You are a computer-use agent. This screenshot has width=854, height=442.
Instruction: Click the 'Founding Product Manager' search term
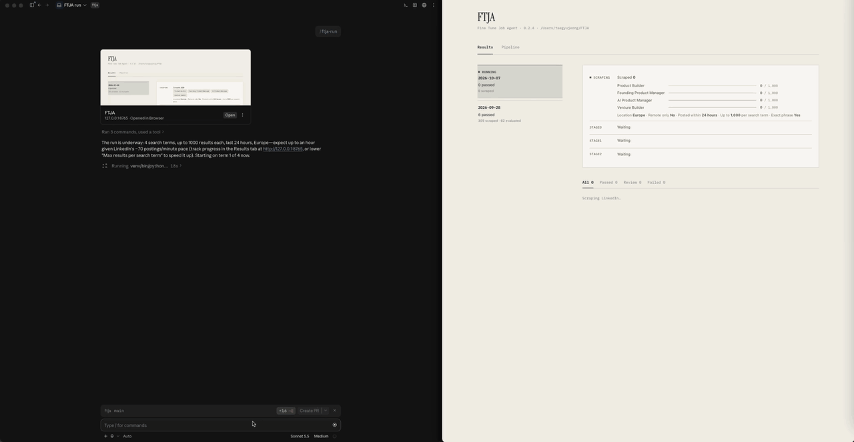coord(640,93)
